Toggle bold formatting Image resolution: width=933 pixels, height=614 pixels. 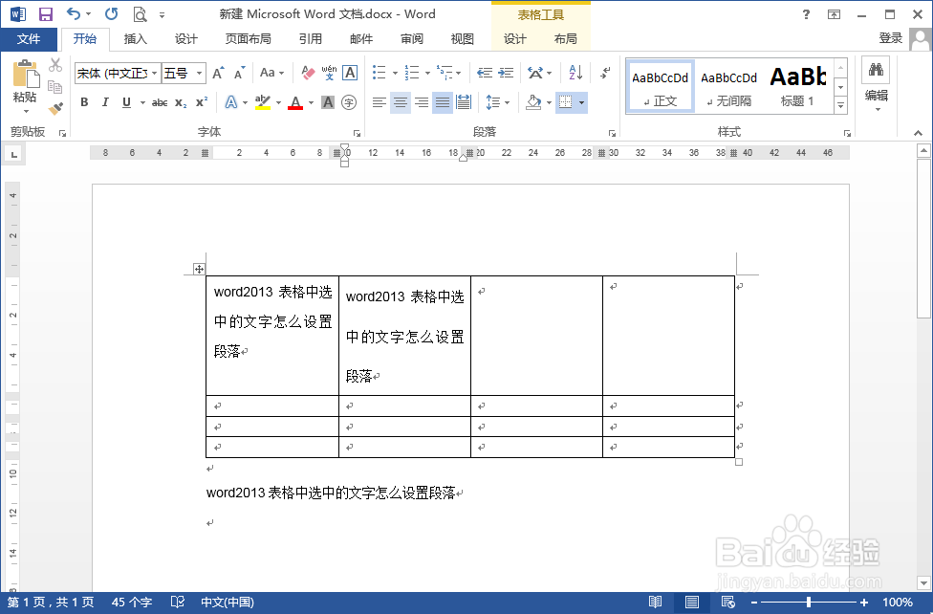[x=84, y=102]
